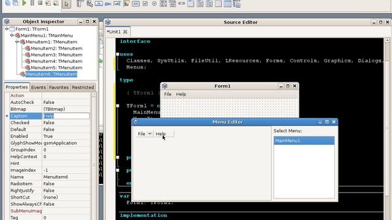The image size is (392, 220).
Task: Pick TActionList component from palette
Action: click(x=237, y=4)
